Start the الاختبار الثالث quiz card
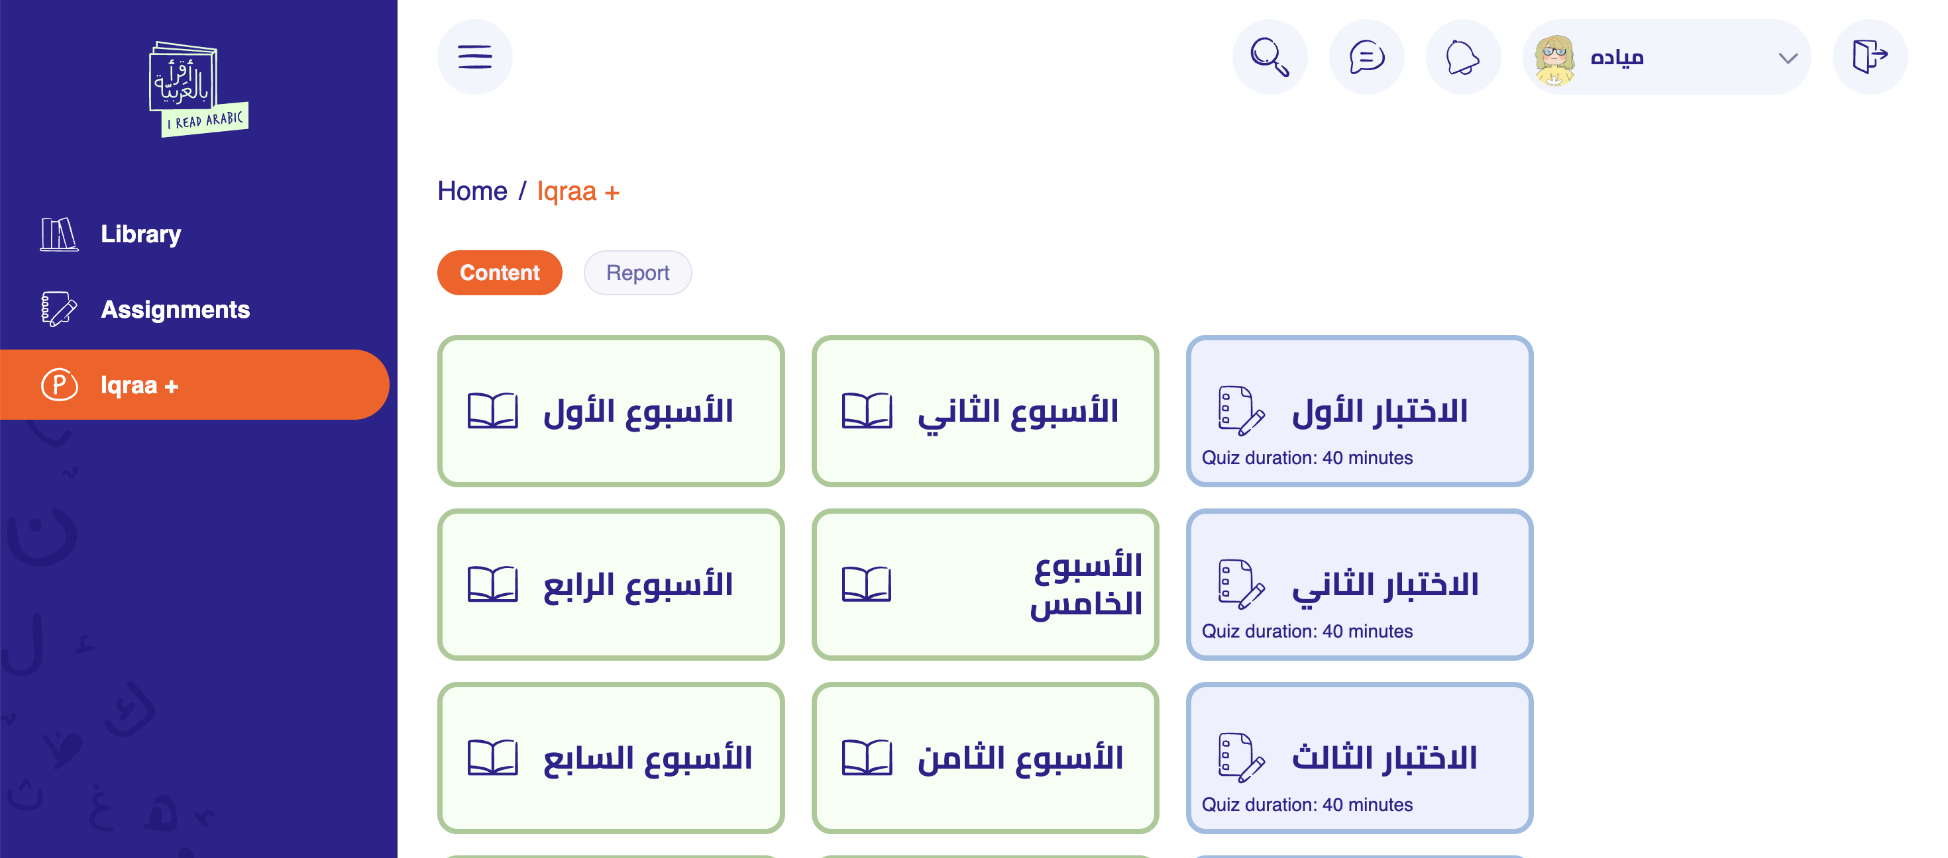This screenshot has width=1948, height=858. [x=1359, y=757]
